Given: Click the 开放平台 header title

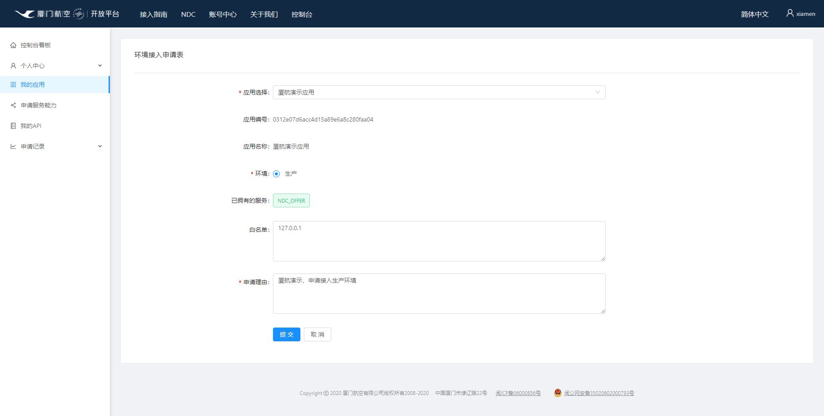Looking at the screenshot, I should pos(105,14).
